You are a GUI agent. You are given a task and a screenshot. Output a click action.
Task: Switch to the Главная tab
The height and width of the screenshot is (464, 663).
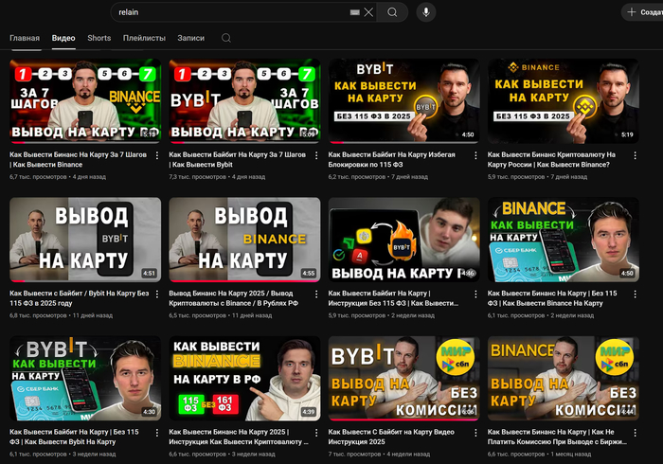tap(25, 38)
